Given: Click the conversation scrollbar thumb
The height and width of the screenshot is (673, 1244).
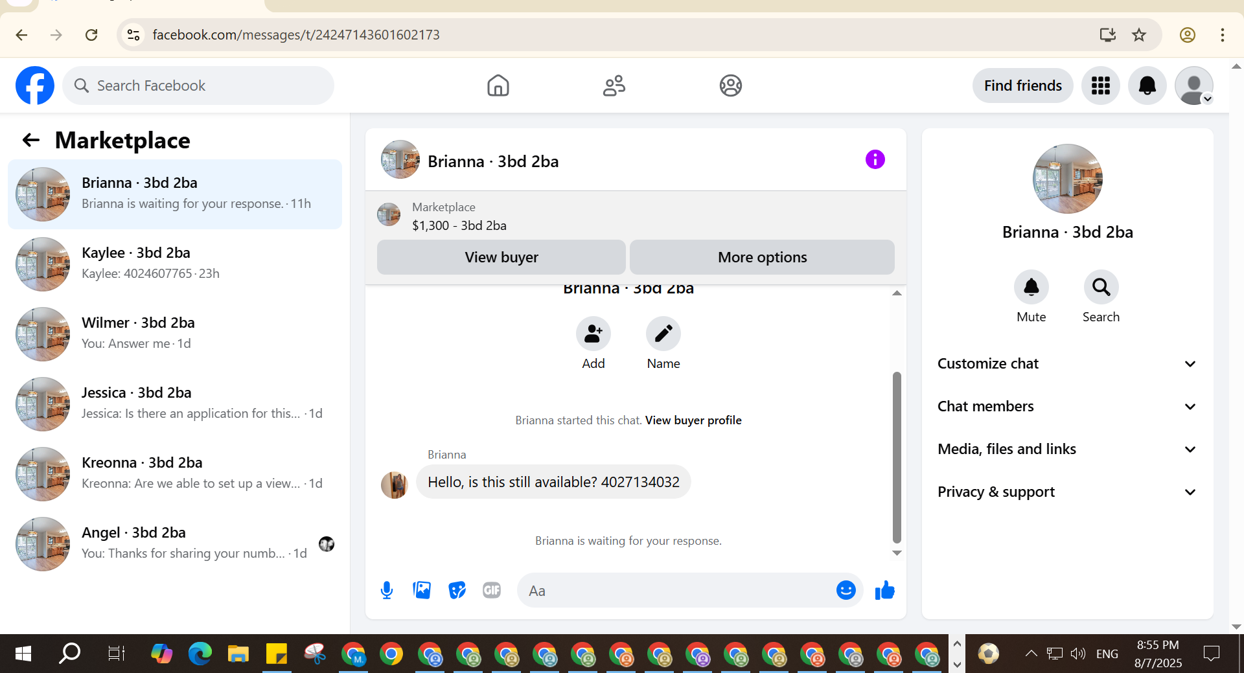Looking at the screenshot, I should pyautogui.click(x=897, y=457).
